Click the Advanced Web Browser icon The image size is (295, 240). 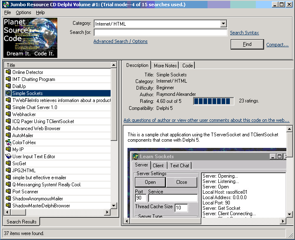pos(8,128)
